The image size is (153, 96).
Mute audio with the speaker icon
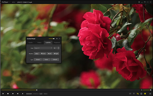[x=142, y=90]
